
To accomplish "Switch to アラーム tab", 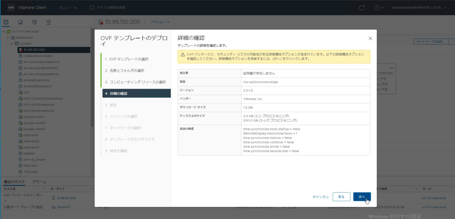I will click(x=39, y=182).
